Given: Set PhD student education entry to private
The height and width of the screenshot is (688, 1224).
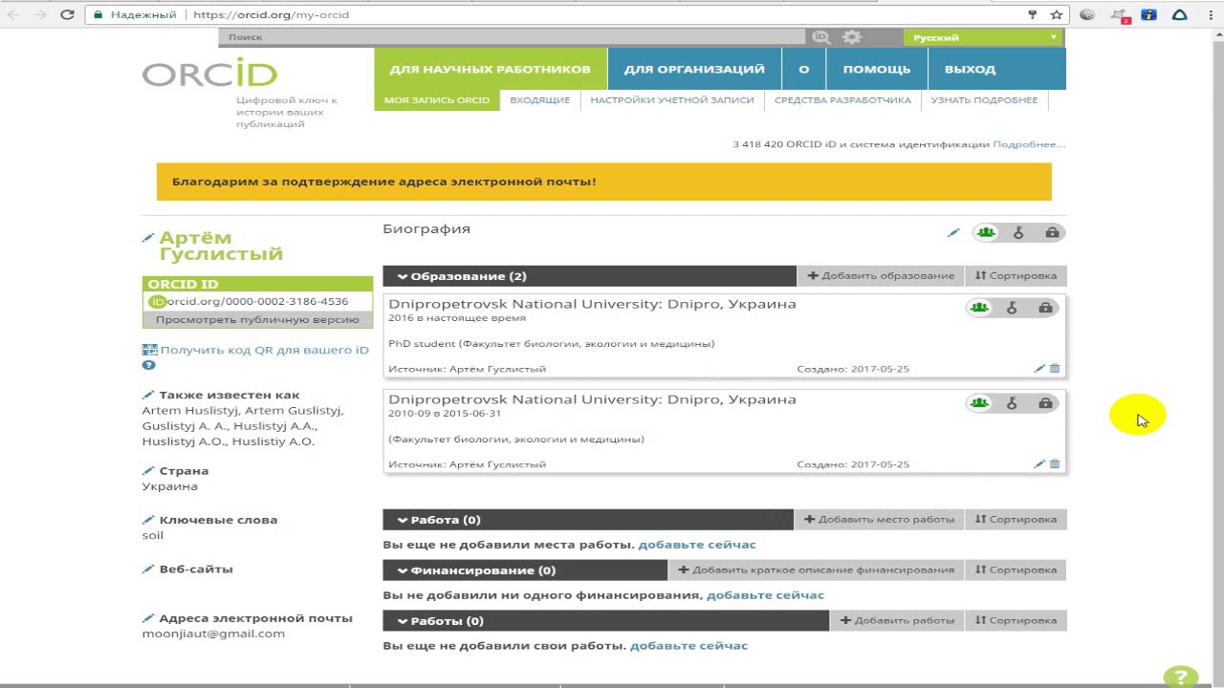Looking at the screenshot, I should click(x=1045, y=308).
